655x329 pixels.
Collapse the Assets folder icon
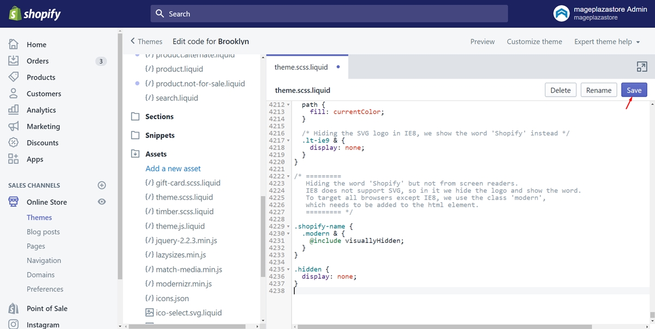click(135, 154)
